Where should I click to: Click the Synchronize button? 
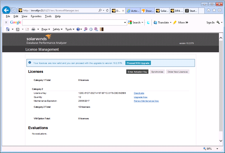[x=157, y=72]
